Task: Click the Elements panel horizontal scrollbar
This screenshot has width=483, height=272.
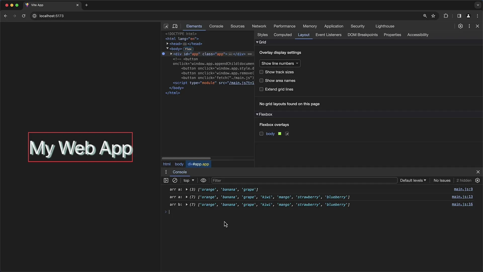Action: (x=186, y=158)
